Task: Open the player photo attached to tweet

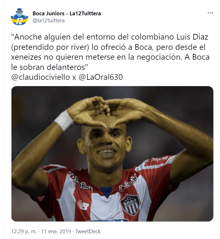Action: click(112, 154)
